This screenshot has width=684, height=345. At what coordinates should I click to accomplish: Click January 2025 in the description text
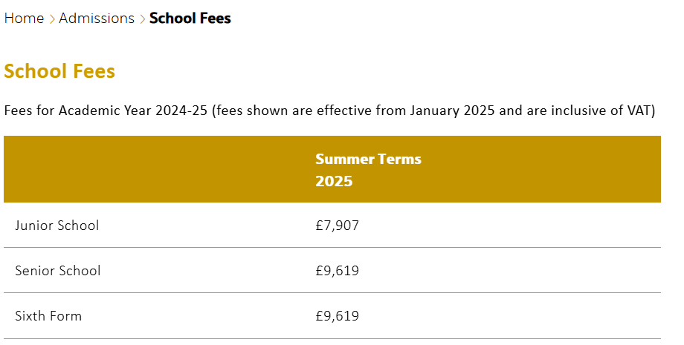(452, 111)
